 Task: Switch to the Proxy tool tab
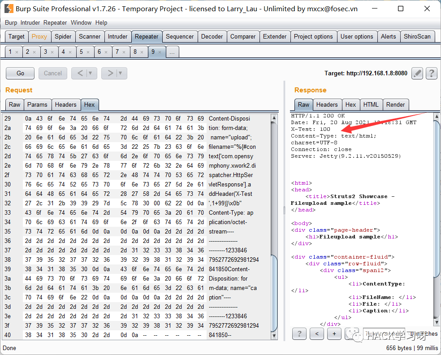[x=39, y=37]
